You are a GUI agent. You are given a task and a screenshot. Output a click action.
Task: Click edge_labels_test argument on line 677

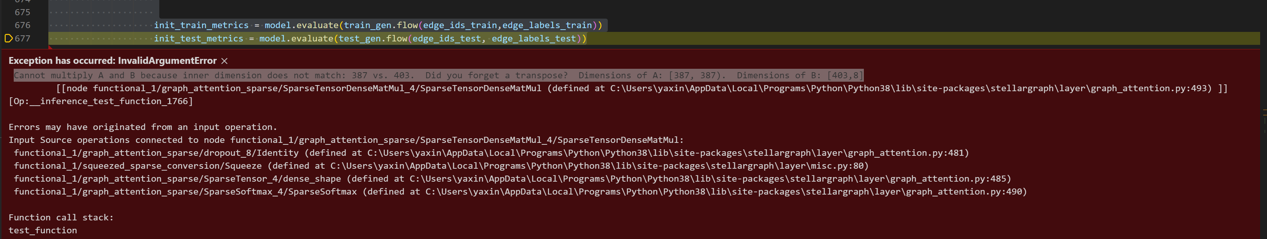[533, 38]
